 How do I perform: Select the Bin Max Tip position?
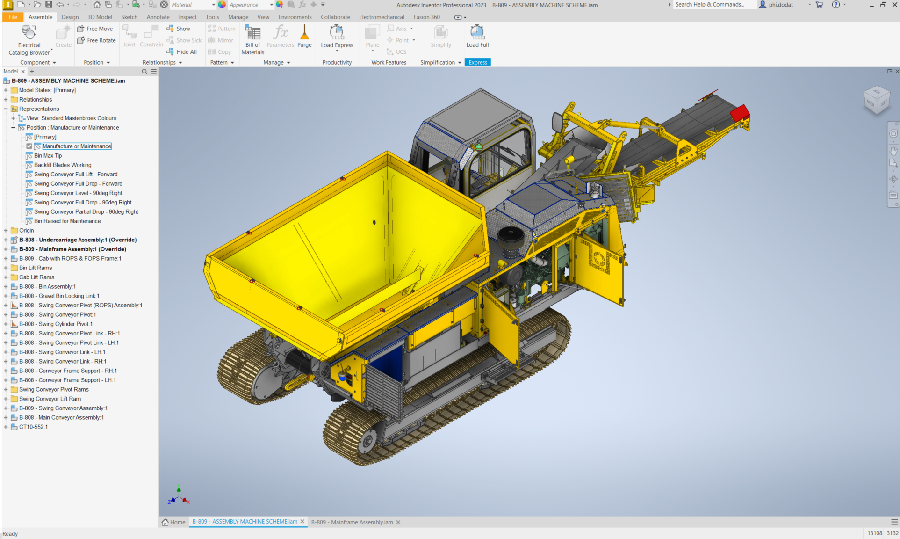(48, 156)
